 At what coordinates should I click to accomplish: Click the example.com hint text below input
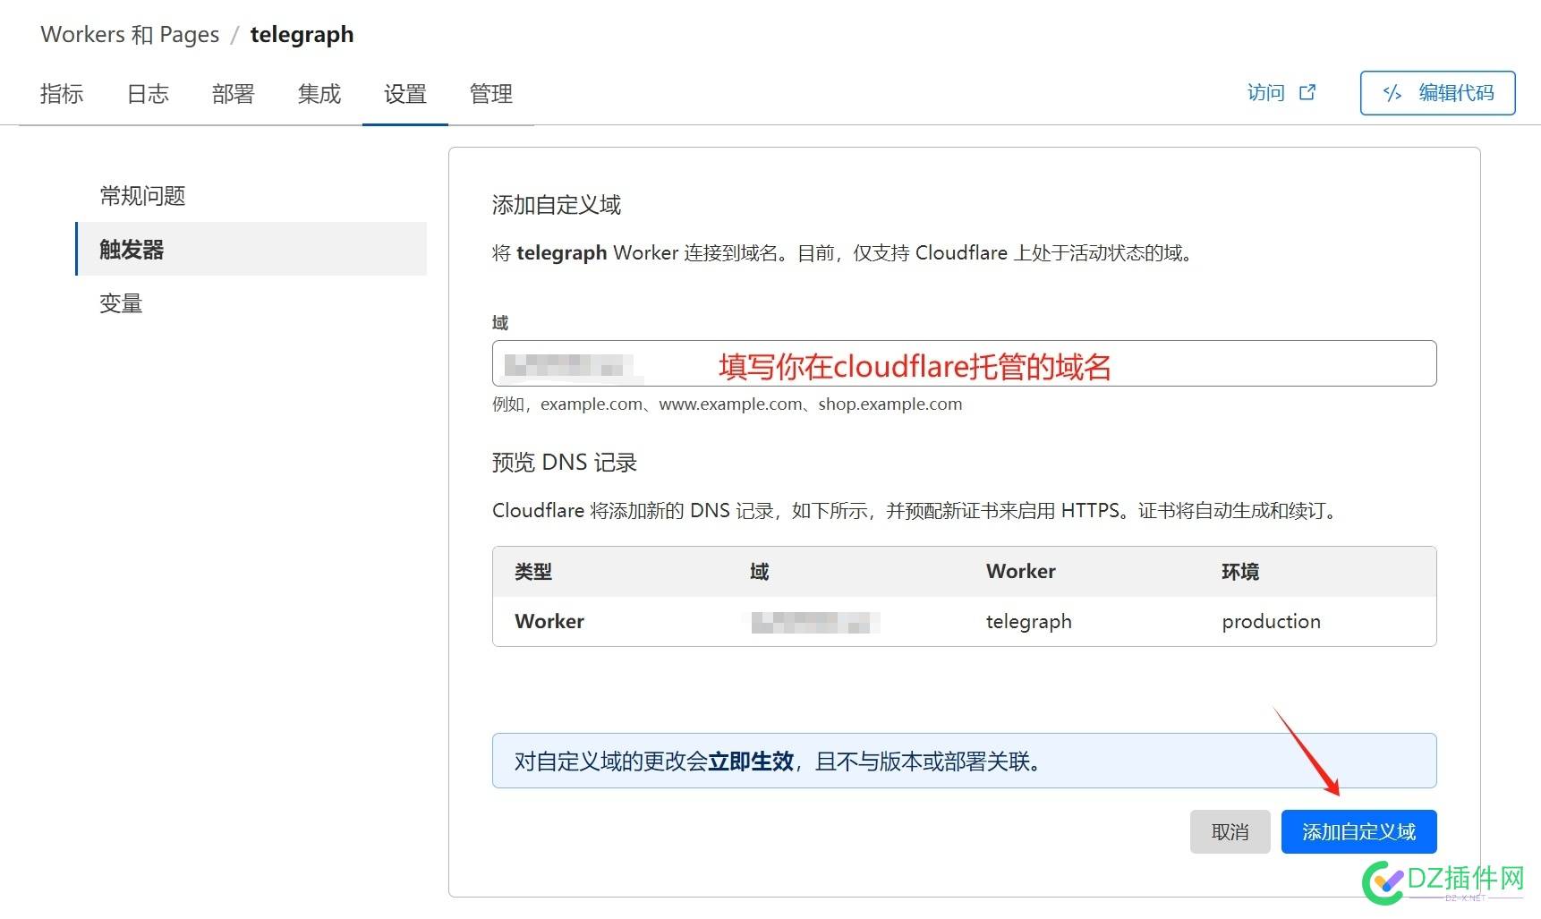pyautogui.click(x=727, y=404)
